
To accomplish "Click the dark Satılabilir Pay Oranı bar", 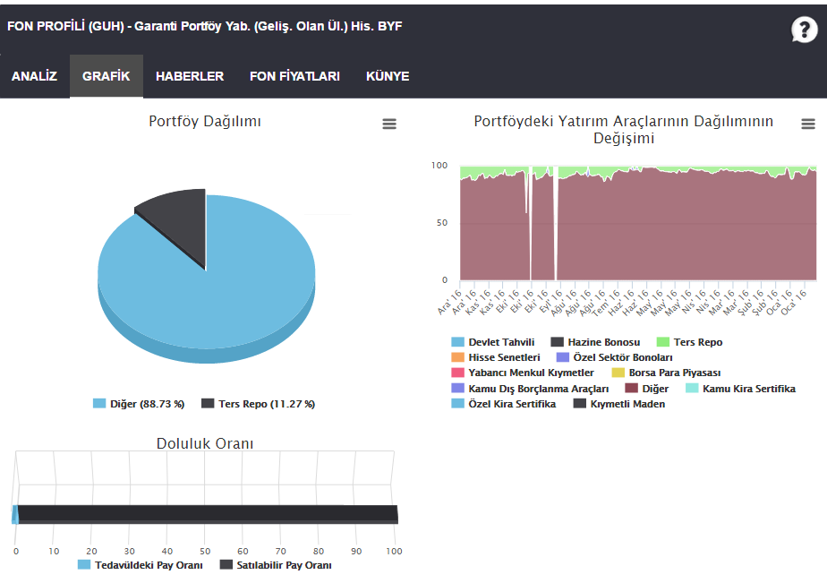I will [x=209, y=514].
